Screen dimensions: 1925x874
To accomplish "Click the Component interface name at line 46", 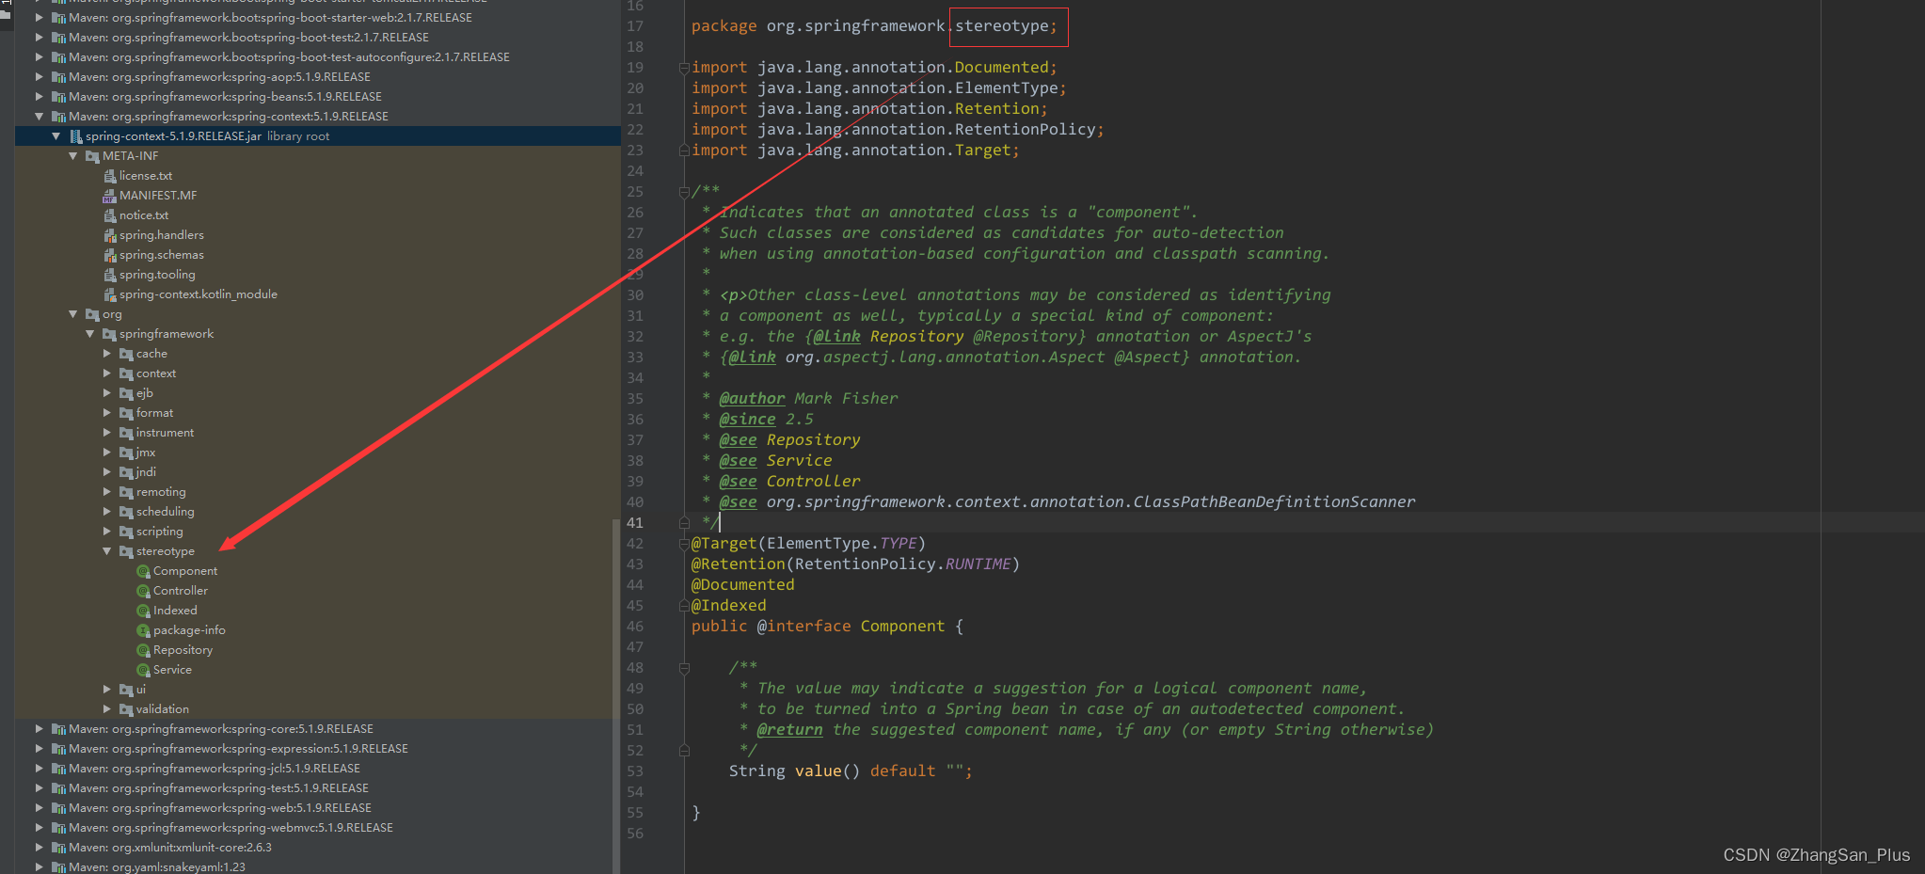I will click(x=902, y=627).
